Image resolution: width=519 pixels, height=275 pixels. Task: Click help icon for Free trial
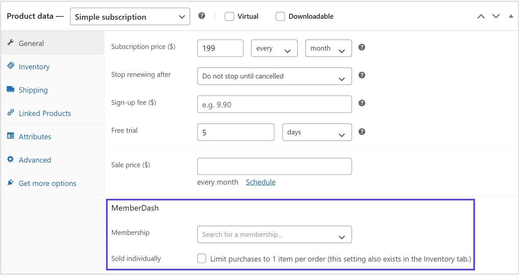click(362, 132)
